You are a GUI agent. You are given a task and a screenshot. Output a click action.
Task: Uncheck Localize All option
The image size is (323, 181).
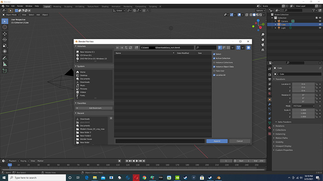tap(214, 75)
